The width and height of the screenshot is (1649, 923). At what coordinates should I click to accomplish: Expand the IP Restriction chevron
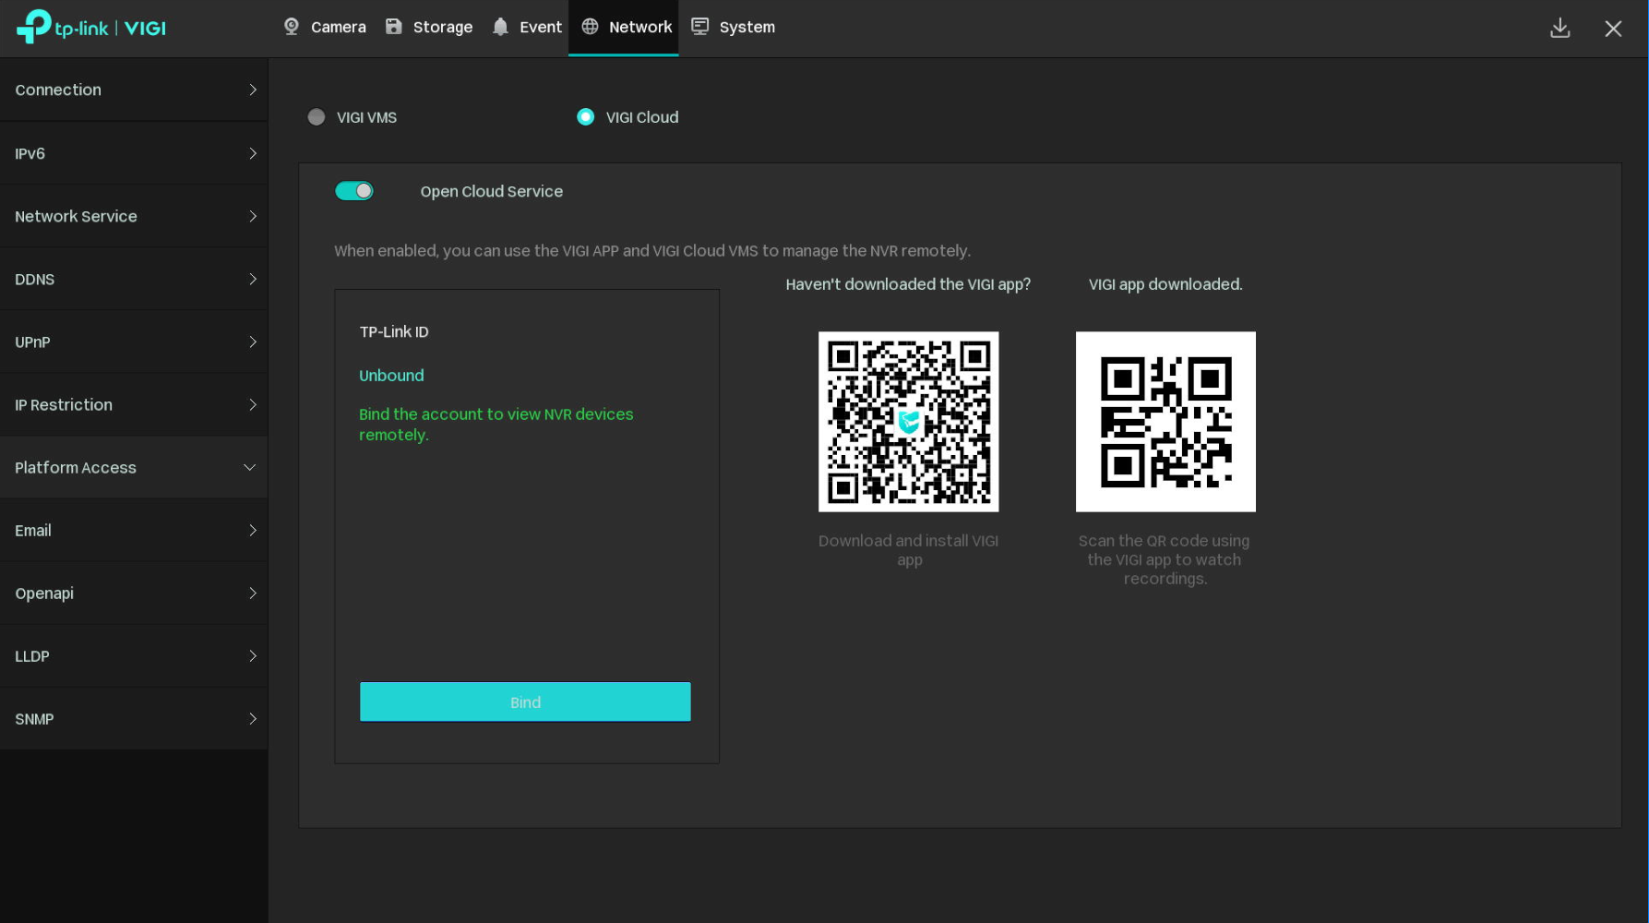click(253, 404)
